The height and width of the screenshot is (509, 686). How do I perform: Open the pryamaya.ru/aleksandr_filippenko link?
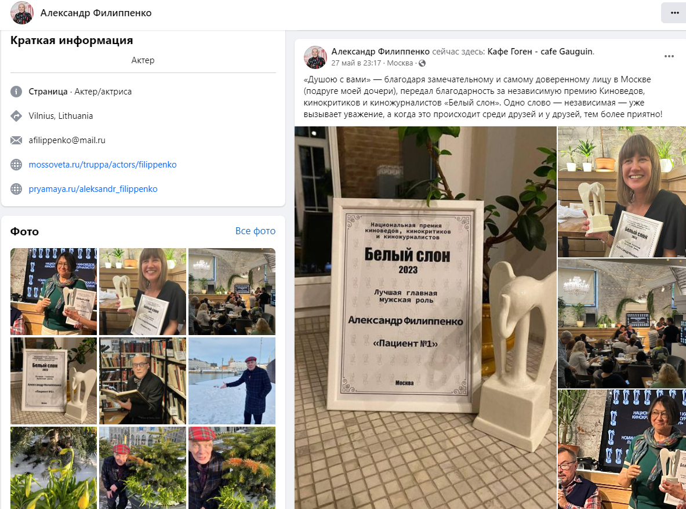(93, 190)
